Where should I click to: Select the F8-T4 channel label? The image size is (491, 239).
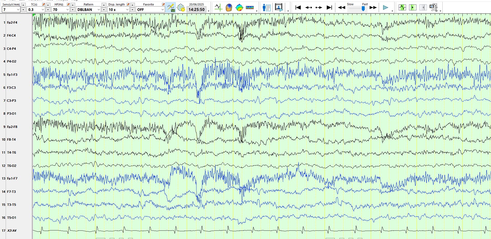pos(11,140)
